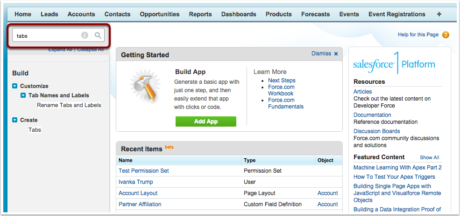The width and height of the screenshot is (460, 216).
Task: Select the Event Registrations tab
Action: (x=397, y=14)
